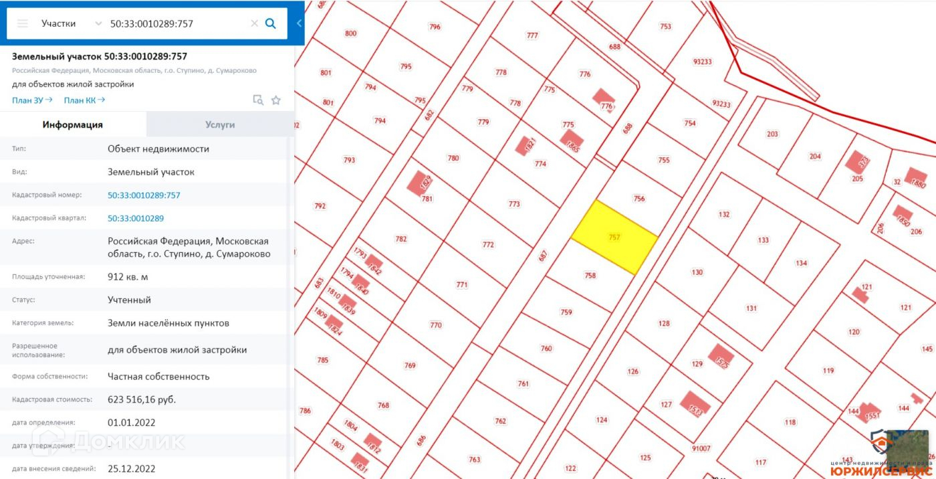Add parcel to favorites star icon
The width and height of the screenshot is (936, 479).
click(276, 100)
